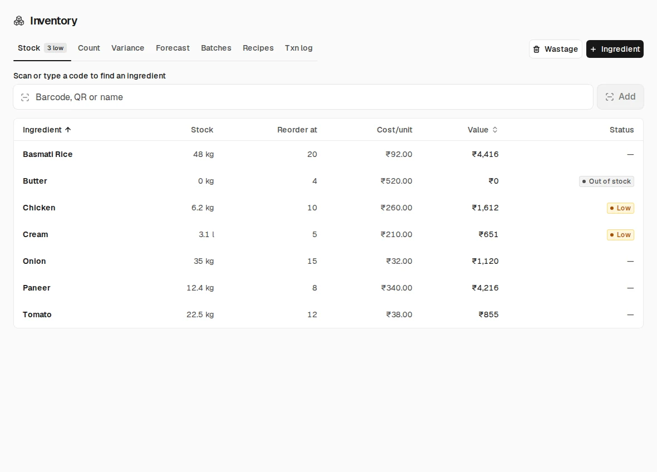Focus the Barcode, QR or name field

[303, 97]
